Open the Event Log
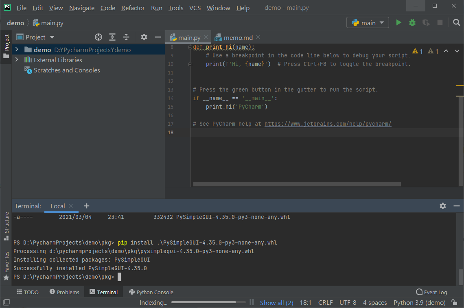This screenshot has width=464, height=308. [x=431, y=292]
